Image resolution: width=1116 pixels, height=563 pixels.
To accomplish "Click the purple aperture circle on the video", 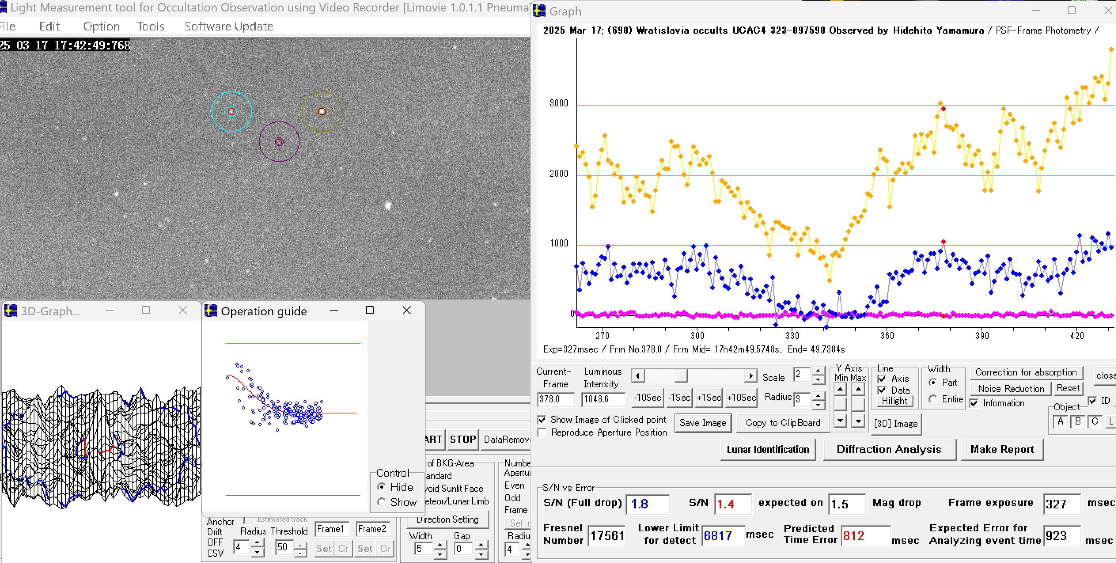I will [279, 142].
